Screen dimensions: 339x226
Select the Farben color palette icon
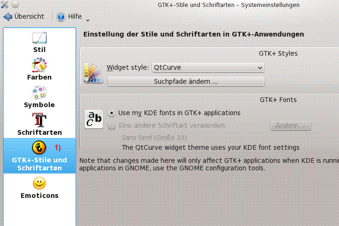point(39,65)
